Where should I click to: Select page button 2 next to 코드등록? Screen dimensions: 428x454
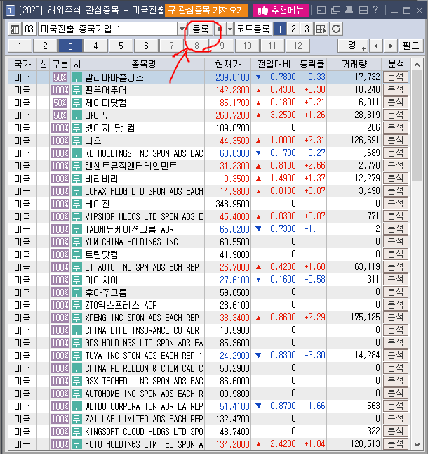click(293, 29)
